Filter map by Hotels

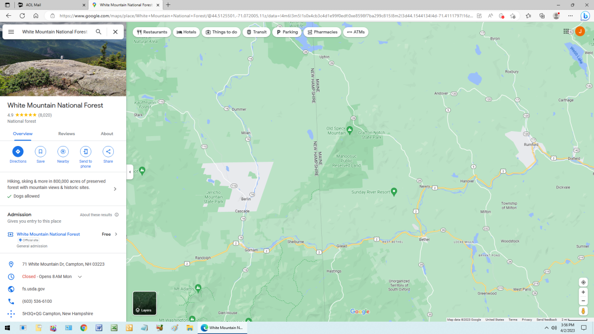coord(187,32)
